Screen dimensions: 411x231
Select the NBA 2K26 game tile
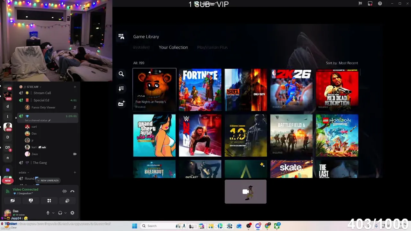291,90
